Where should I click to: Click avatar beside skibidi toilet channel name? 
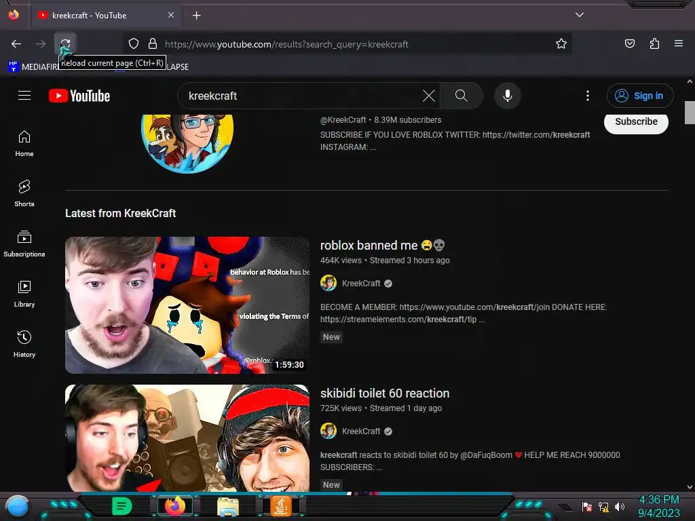click(328, 431)
